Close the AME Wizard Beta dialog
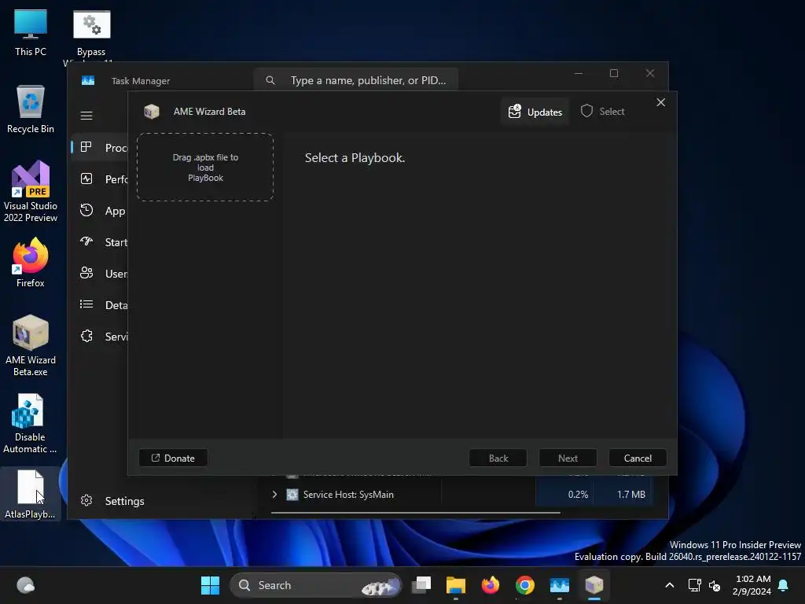 click(x=660, y=103)
